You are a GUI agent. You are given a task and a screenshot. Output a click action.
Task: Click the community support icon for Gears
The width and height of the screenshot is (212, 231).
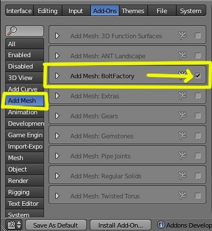[182, 116]
